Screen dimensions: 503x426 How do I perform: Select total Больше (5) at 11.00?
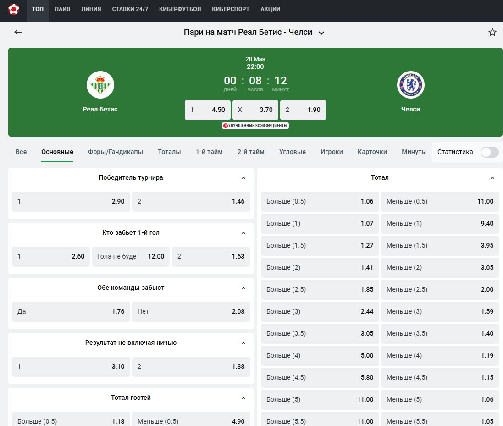coord(320,400)
